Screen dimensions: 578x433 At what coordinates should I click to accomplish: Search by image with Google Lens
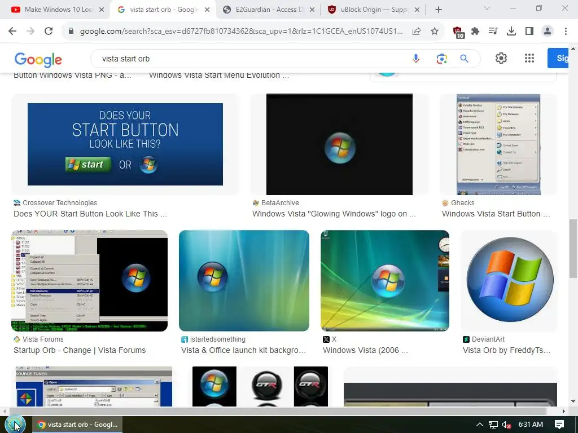pos(441,59)
